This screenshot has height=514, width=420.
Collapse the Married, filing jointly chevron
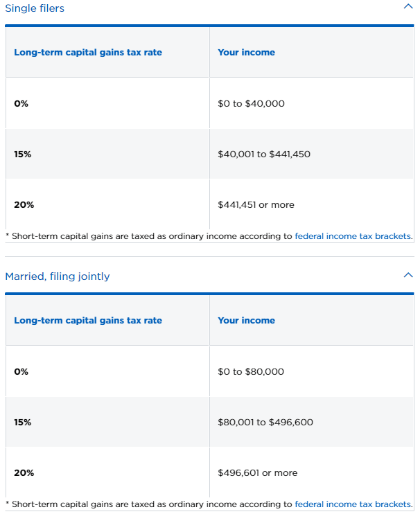click(408, 275)
